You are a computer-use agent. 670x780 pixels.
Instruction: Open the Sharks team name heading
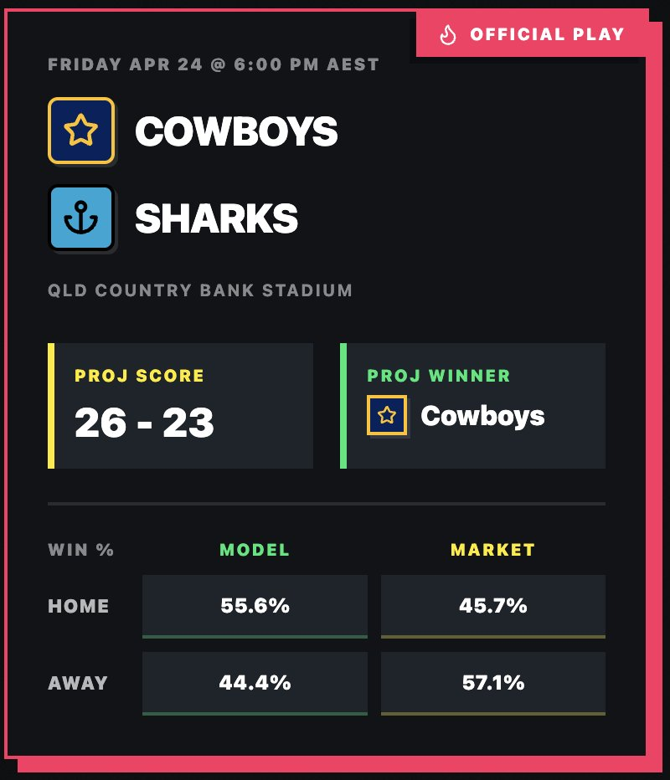[217, 218]
